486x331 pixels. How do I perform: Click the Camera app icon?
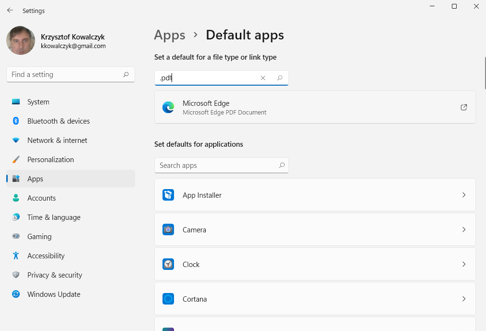point(168,229)
